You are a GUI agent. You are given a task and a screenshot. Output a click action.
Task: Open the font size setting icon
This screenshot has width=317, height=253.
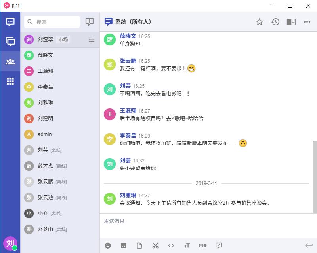[187, 245]
